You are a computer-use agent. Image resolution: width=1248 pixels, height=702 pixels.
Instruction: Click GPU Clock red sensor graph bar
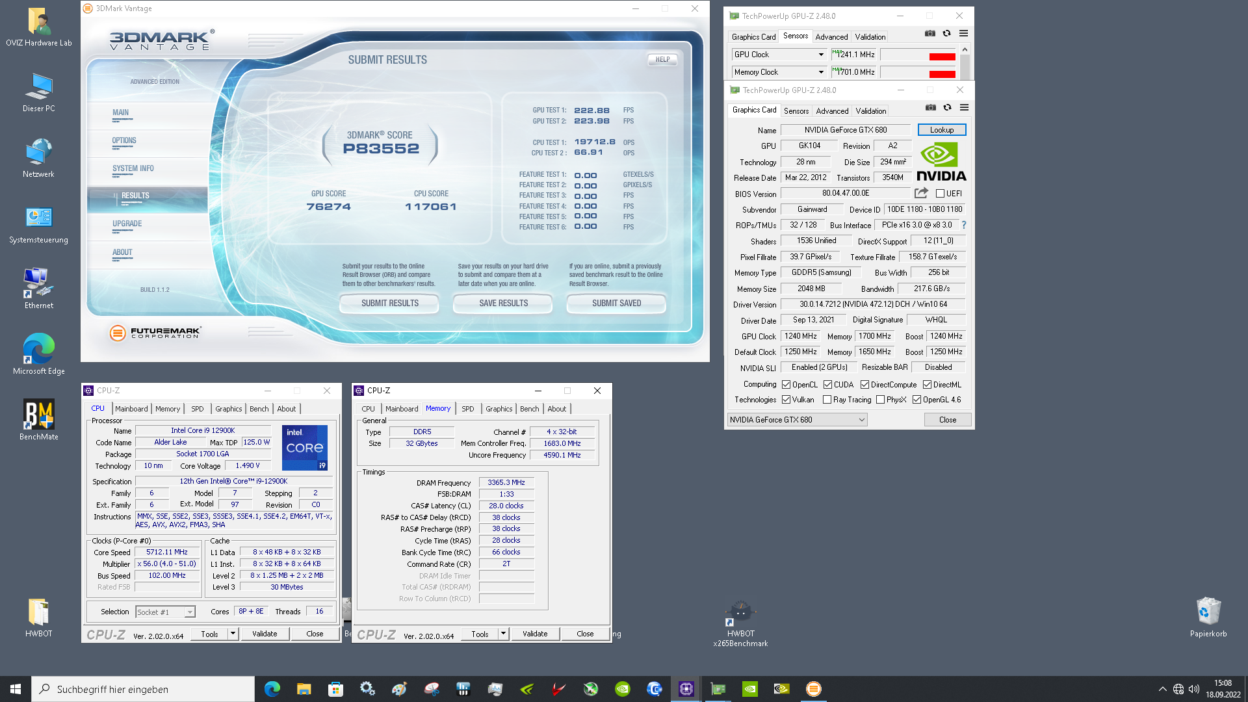tap(942, 57)
